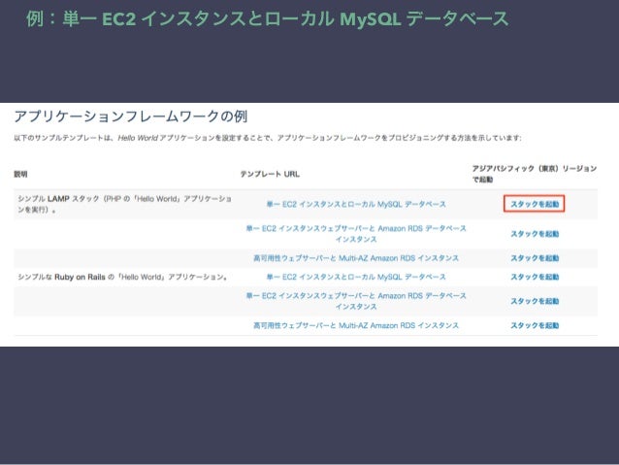Click the slide title 単一 EC2 インスタンス
The width and height of the screenshot is (619, 465).
pos(267,18)
